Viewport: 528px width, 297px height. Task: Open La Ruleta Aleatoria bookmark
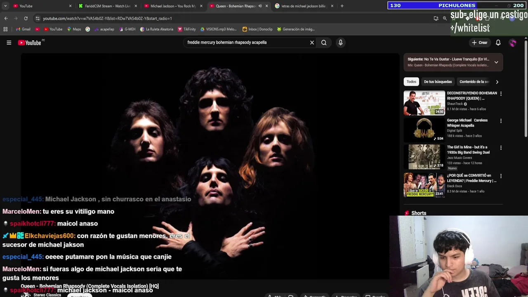tap(156, 29)
